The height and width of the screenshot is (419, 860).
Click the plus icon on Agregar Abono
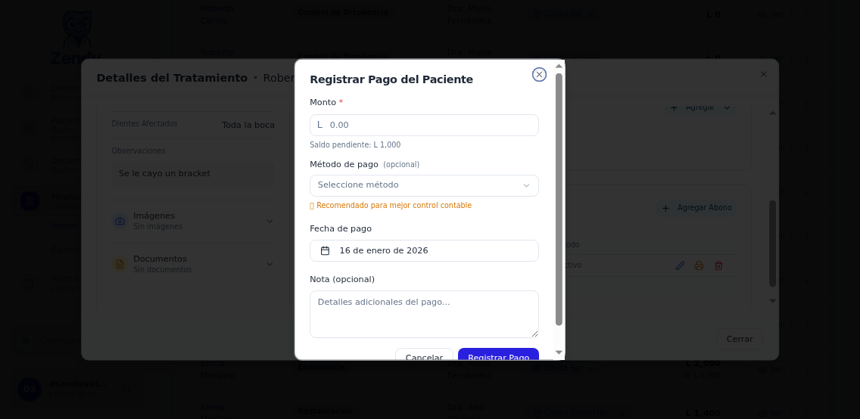click(665, 208)
